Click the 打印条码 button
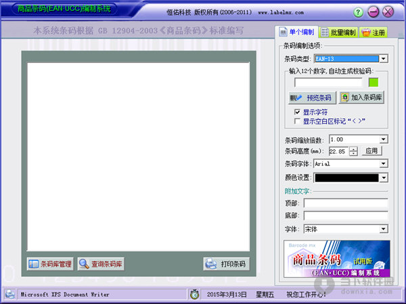Screen dimensions: 406x304 (226, 264)
